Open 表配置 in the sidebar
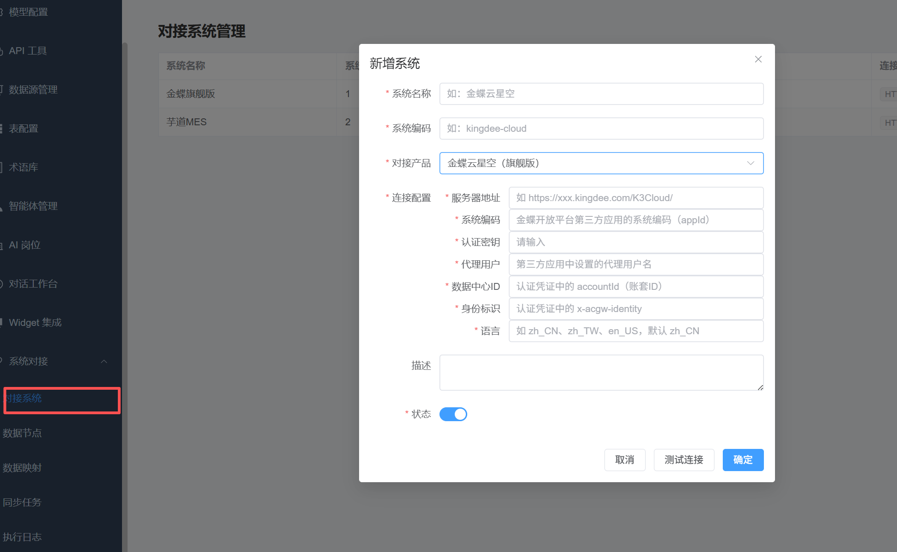Screen dimensions: 897x552 pyautogui.click(x=24, y=129)
